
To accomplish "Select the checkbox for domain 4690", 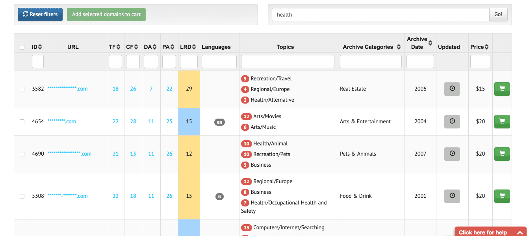I will point(22,154).
